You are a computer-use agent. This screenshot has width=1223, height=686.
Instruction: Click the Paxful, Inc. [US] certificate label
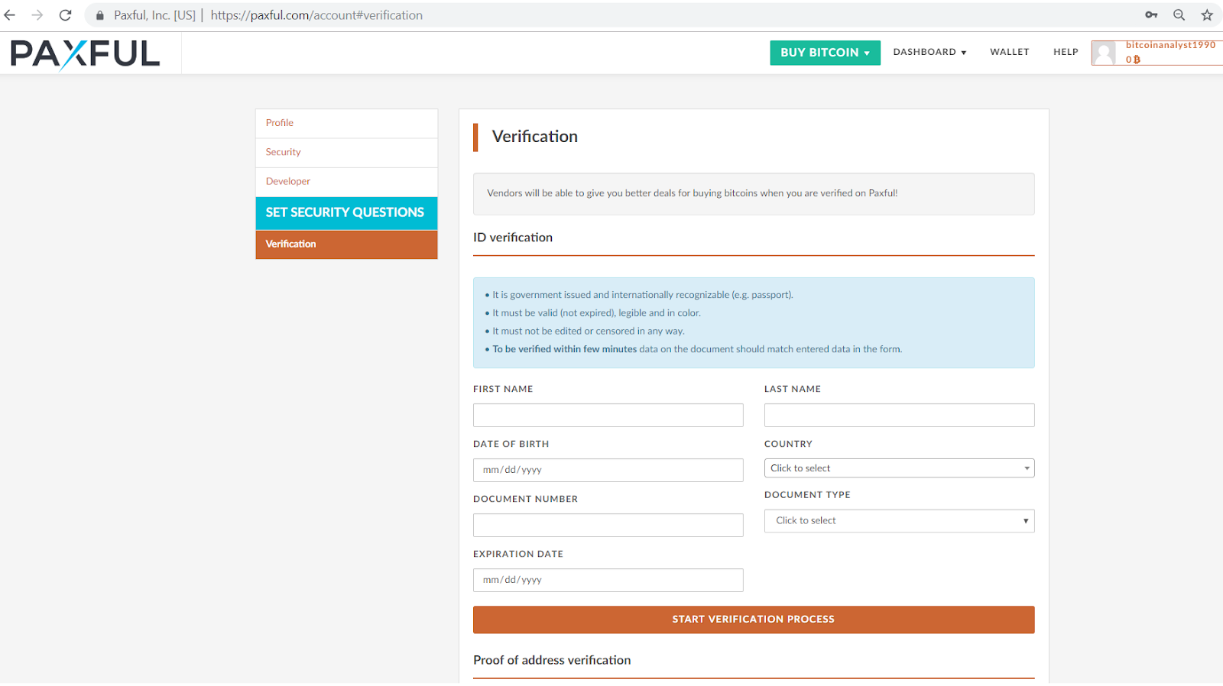pyautogui.click(x=155, y=15)
